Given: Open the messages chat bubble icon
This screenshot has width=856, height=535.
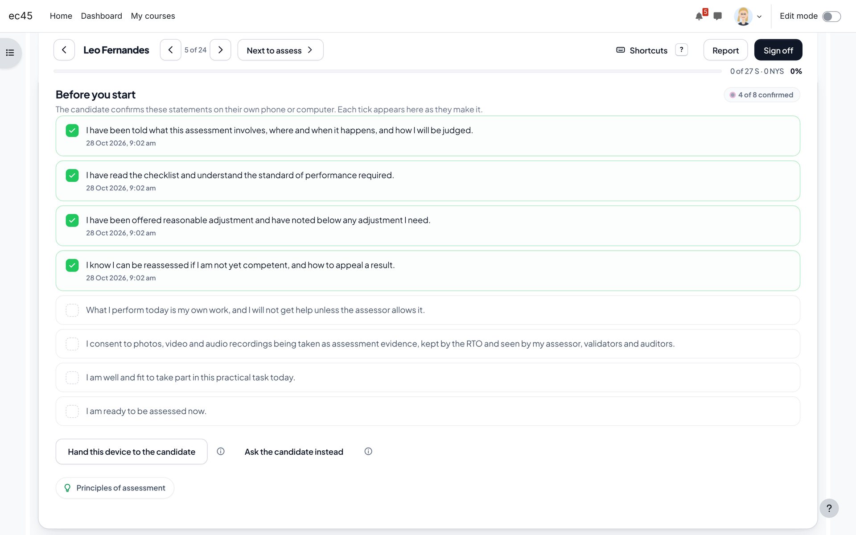Looking at the screenshot, I should point(717,16).
